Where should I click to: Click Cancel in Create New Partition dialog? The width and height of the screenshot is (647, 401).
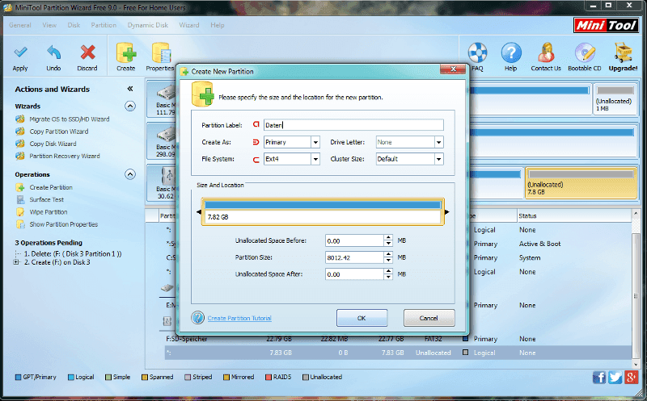point(429,318)
